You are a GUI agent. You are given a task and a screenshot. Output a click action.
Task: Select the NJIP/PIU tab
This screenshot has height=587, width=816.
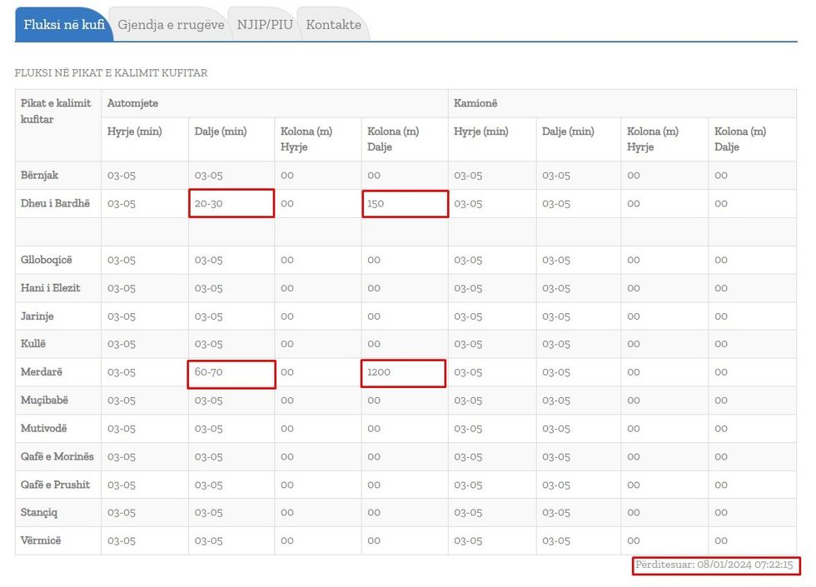[264, 25]
